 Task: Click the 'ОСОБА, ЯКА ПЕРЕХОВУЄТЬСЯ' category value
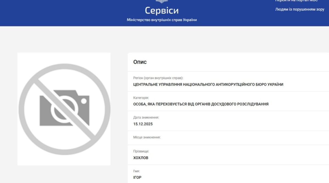click(x=201, y=104)
